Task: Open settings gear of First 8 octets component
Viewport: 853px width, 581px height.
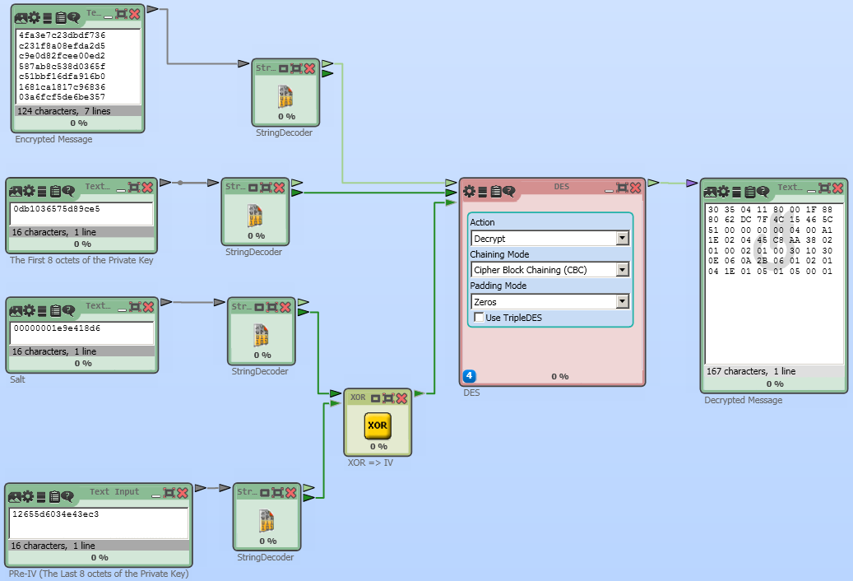Action: 29,191
